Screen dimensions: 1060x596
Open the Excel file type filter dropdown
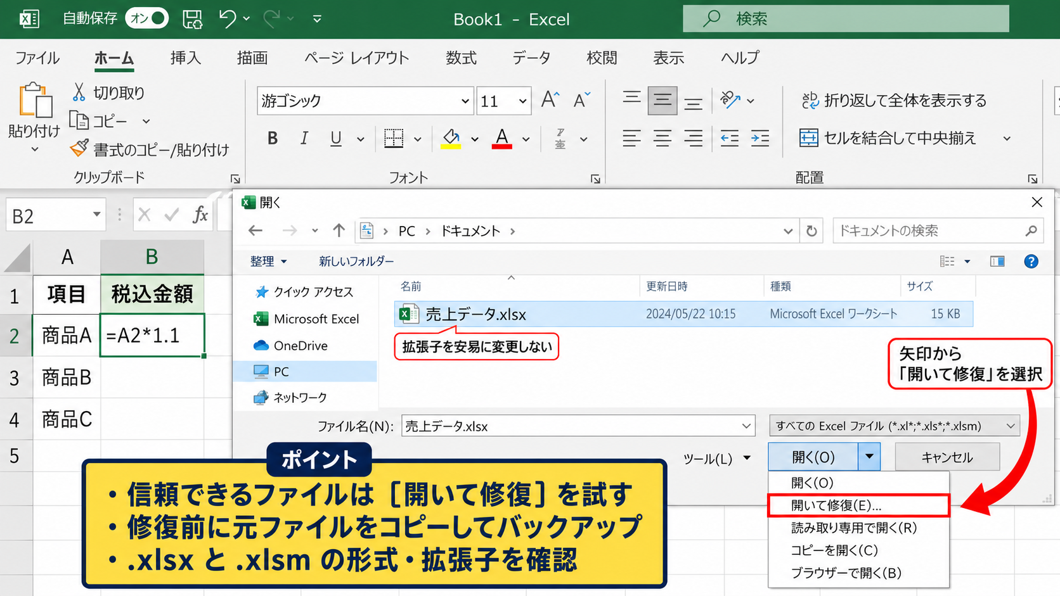pos(895,426)
